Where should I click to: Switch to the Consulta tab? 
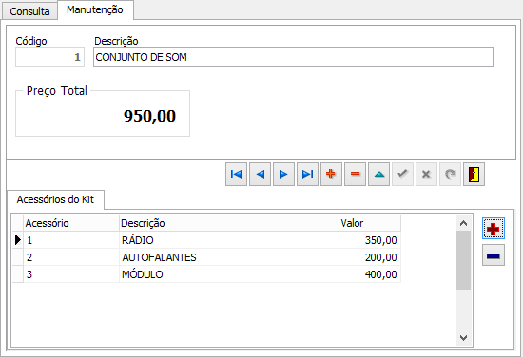29,11
